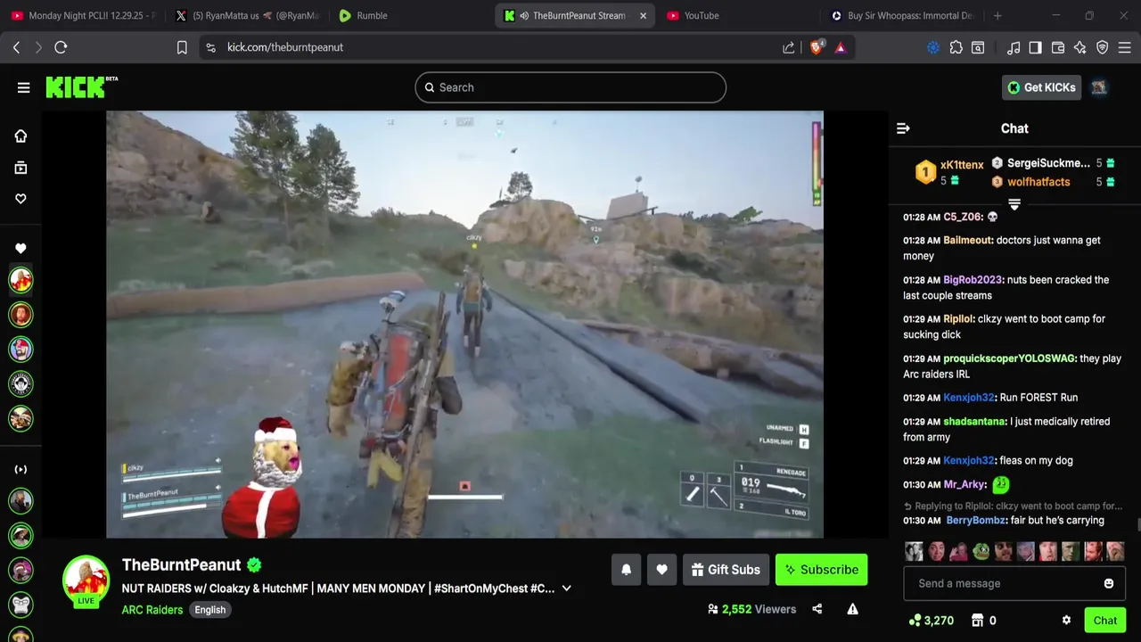Open TheBurntPeanut profile avatar

[x=86, y=581]
